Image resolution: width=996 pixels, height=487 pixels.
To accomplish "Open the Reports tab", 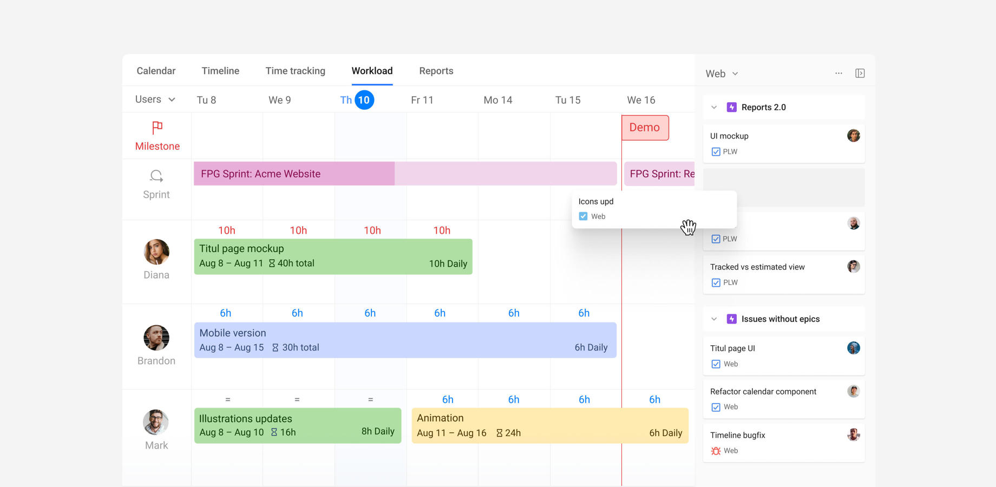I will point(436,70).
